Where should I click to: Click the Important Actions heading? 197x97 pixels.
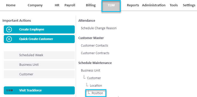pyautogui.click(x=17, y=21)
